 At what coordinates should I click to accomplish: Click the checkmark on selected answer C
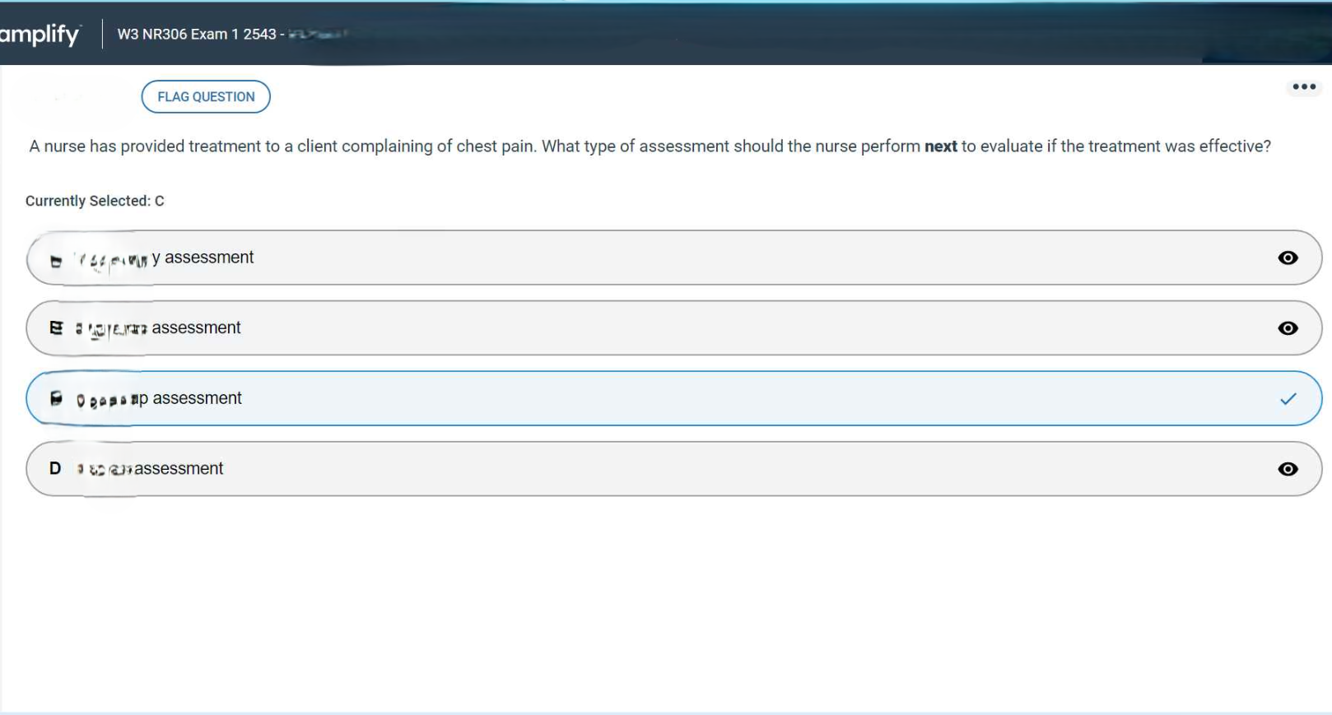1288,398
